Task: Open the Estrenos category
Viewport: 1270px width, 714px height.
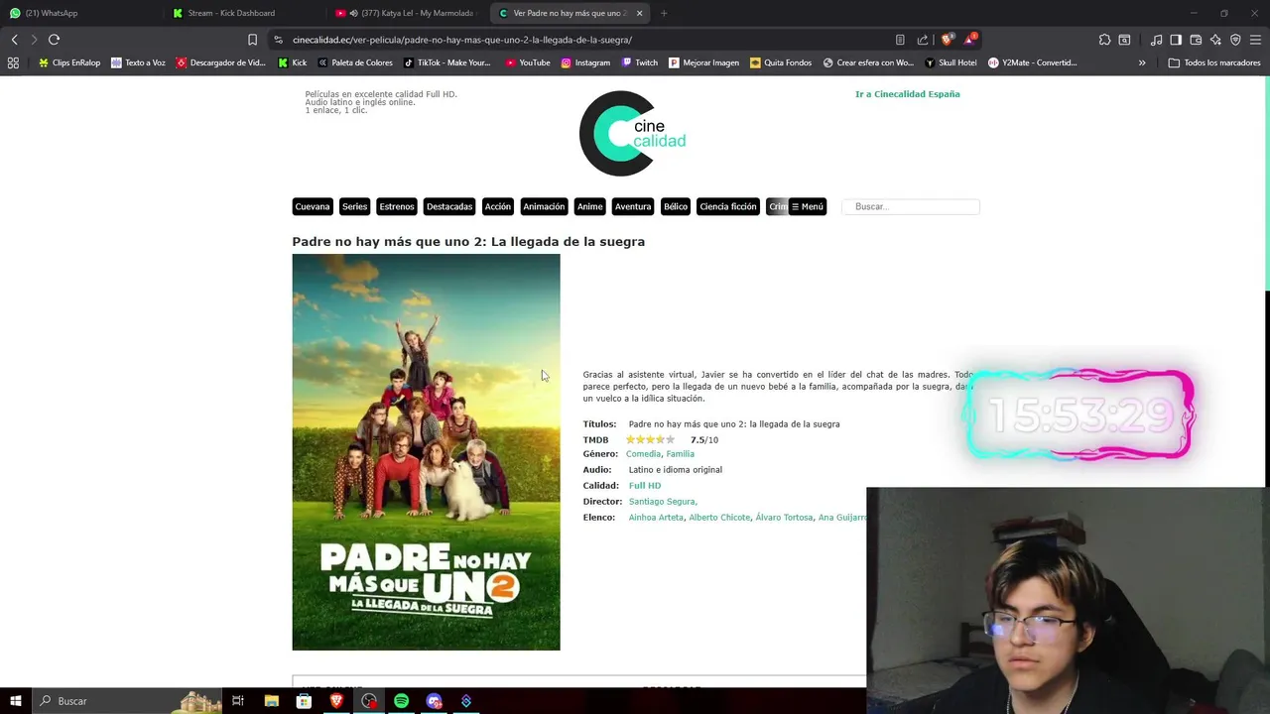Action: pos(396,206)
